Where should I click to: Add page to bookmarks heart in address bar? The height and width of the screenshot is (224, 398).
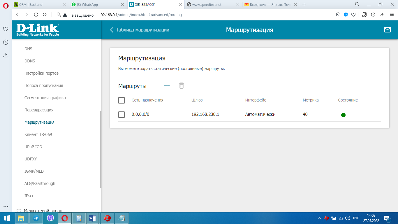coord(353,15)
